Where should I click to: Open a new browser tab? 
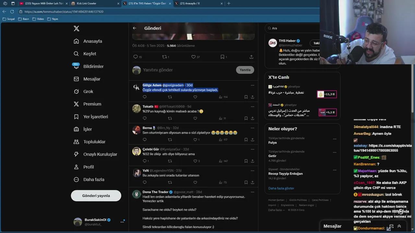tap(229, 3)
